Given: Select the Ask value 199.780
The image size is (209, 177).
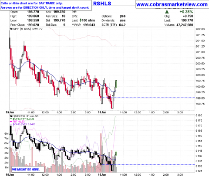Looking at the screenshot, I should (x=59, y=12).
